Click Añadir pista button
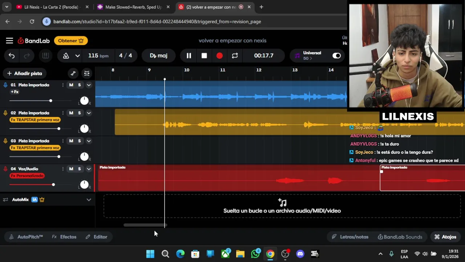The image size is (465, 262). [x=25, y=74]
